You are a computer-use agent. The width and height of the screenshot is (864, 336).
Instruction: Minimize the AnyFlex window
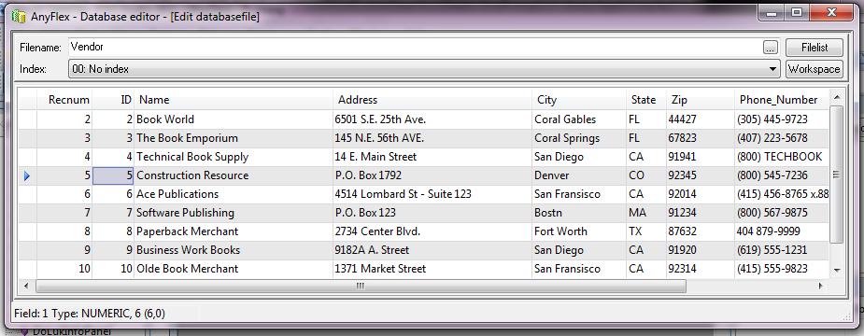click(772, 12)
